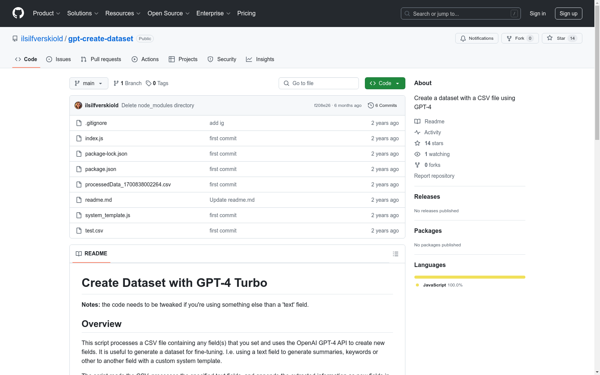Expand the Solutions menu

click(83, 13)
